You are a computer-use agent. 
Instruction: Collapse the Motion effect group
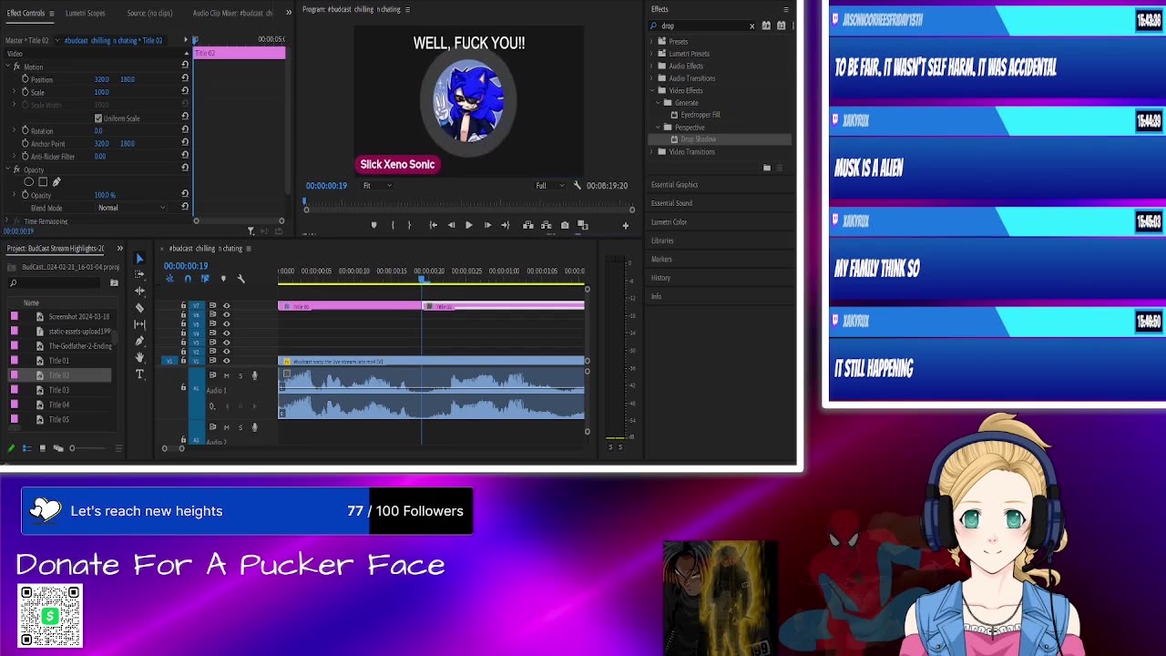[8, 67]
